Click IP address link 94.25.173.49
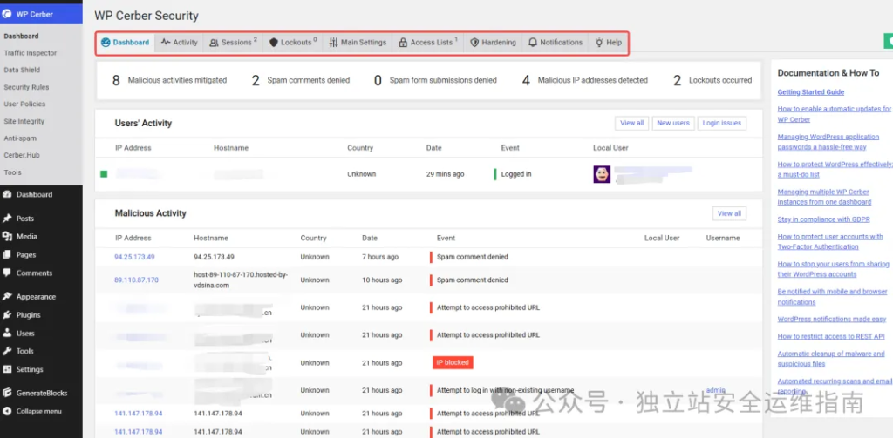 pos(134,257)
